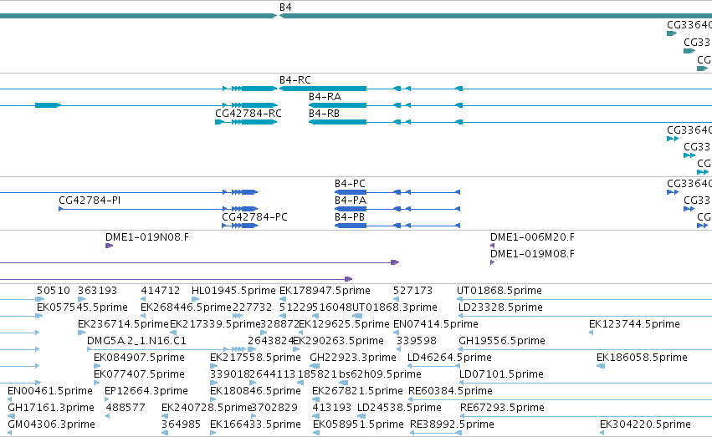The width and height of the screenshot is (712, 437).
Task: Click the CG42784-PI protein label
Action: pos(90,201)
